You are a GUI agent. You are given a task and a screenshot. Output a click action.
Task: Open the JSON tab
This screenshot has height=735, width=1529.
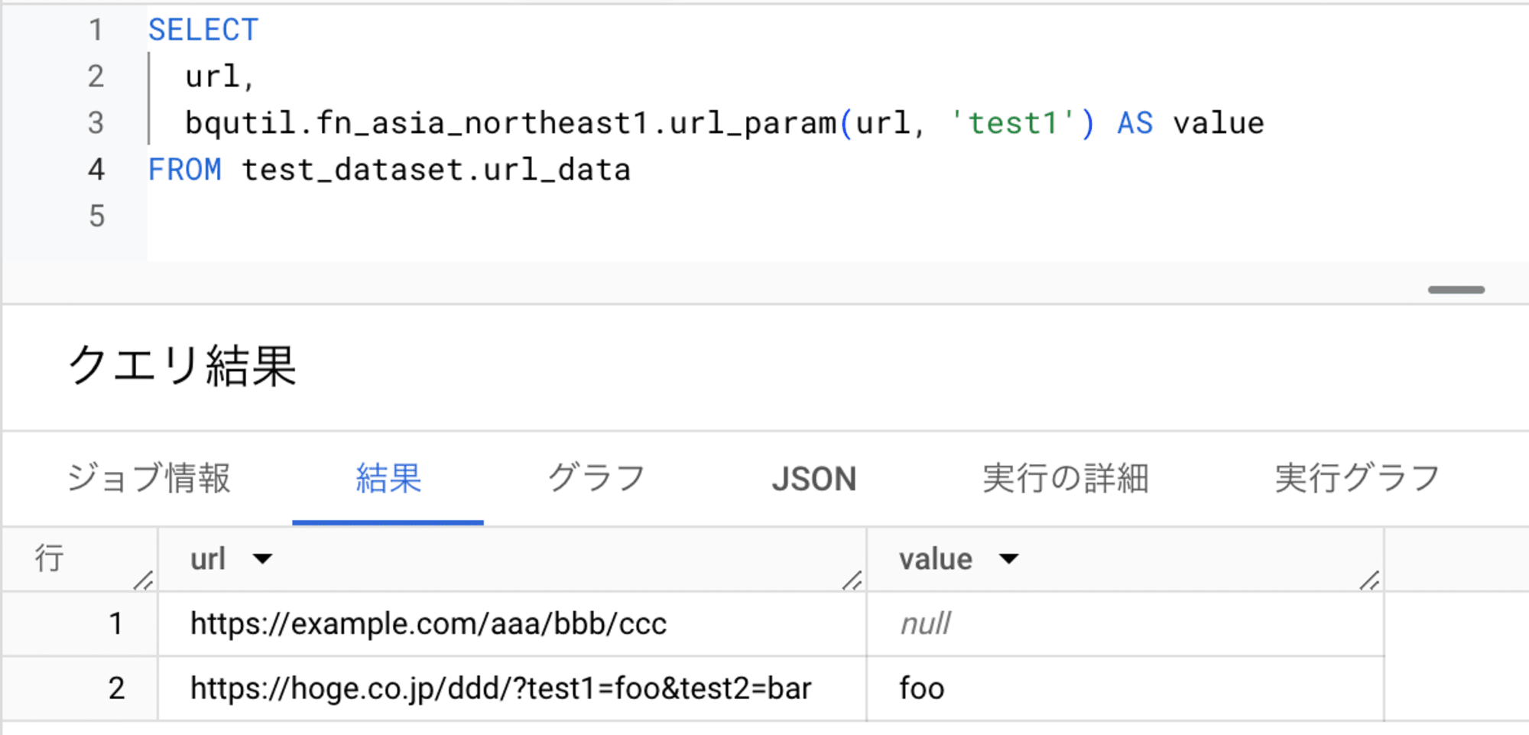tap(814, 480)
